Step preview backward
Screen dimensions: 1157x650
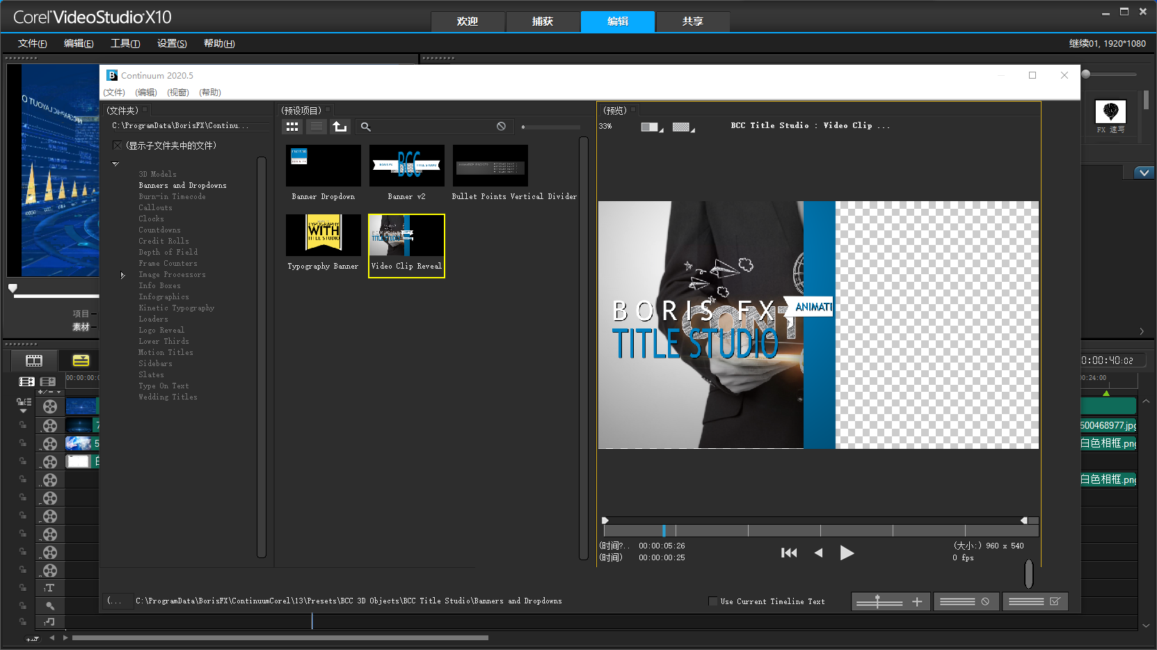click(818, 553)
